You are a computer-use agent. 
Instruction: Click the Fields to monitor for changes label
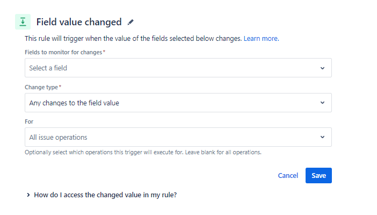(63, 52)
